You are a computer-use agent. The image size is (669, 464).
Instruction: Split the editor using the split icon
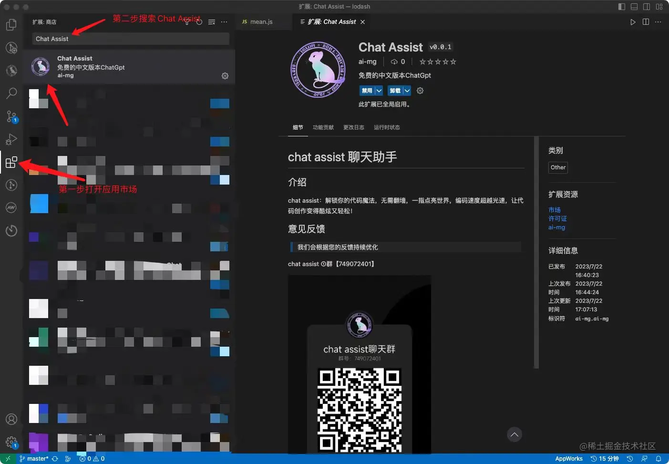645,21
